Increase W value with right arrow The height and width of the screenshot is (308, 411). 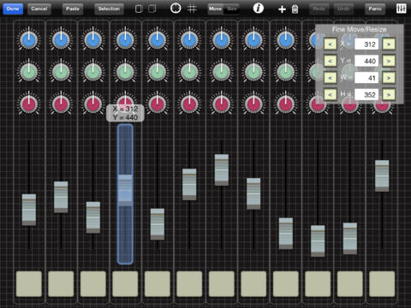coord(389,78)
